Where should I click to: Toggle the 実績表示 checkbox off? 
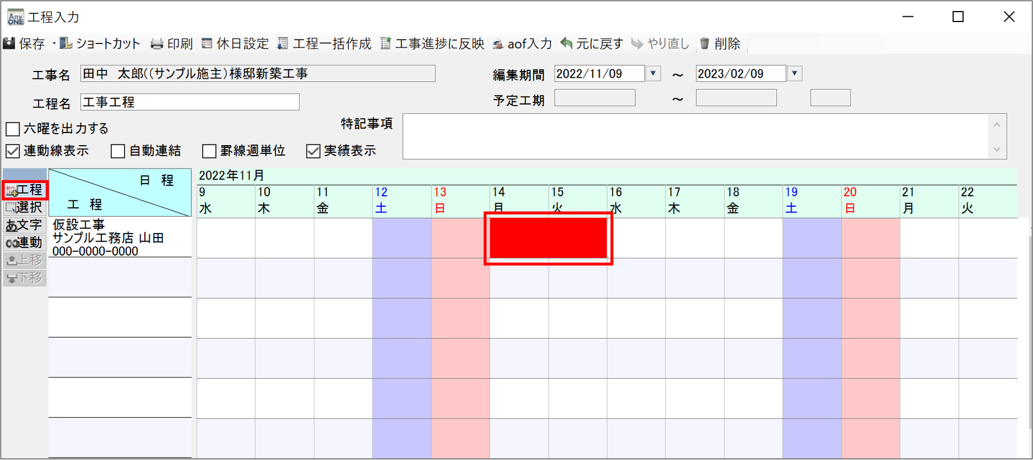coord(313,151)
